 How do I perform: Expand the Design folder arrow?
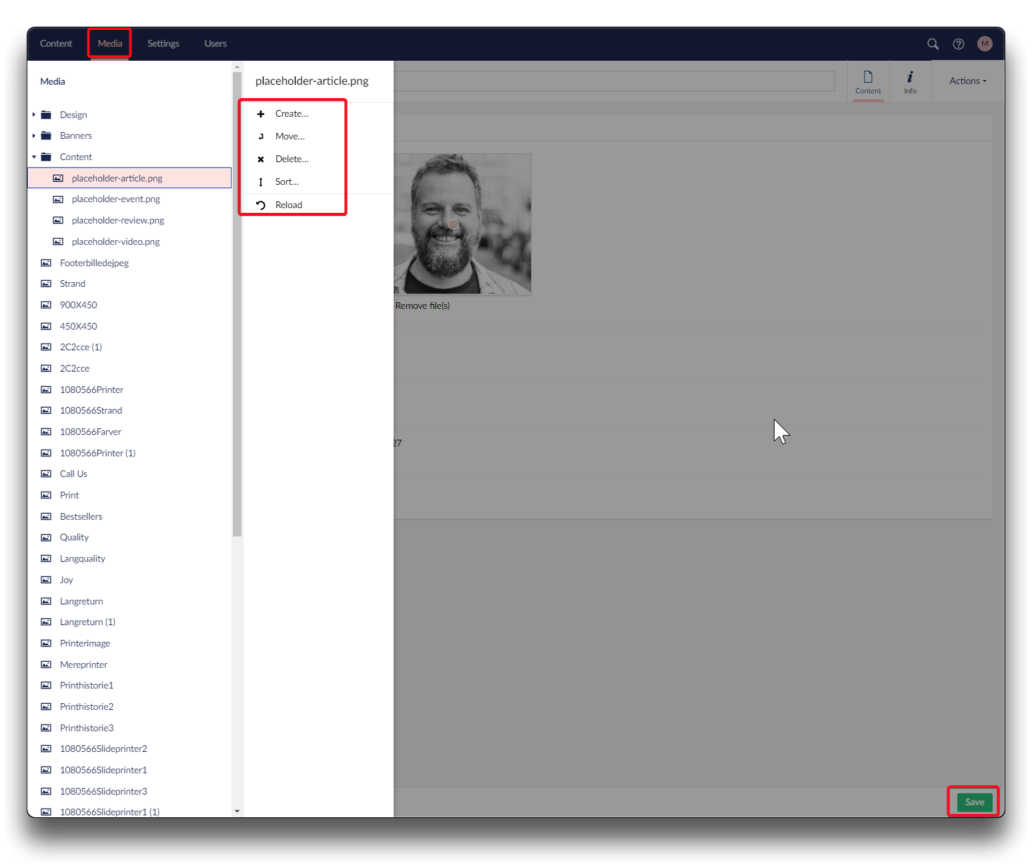pos(34,115)
